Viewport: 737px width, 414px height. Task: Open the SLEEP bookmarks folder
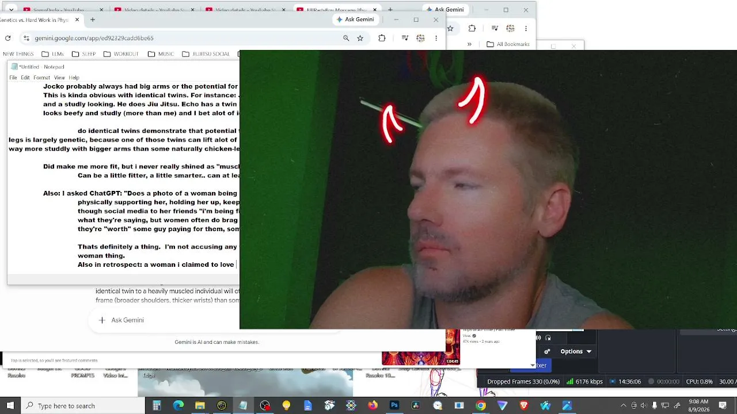84,54
